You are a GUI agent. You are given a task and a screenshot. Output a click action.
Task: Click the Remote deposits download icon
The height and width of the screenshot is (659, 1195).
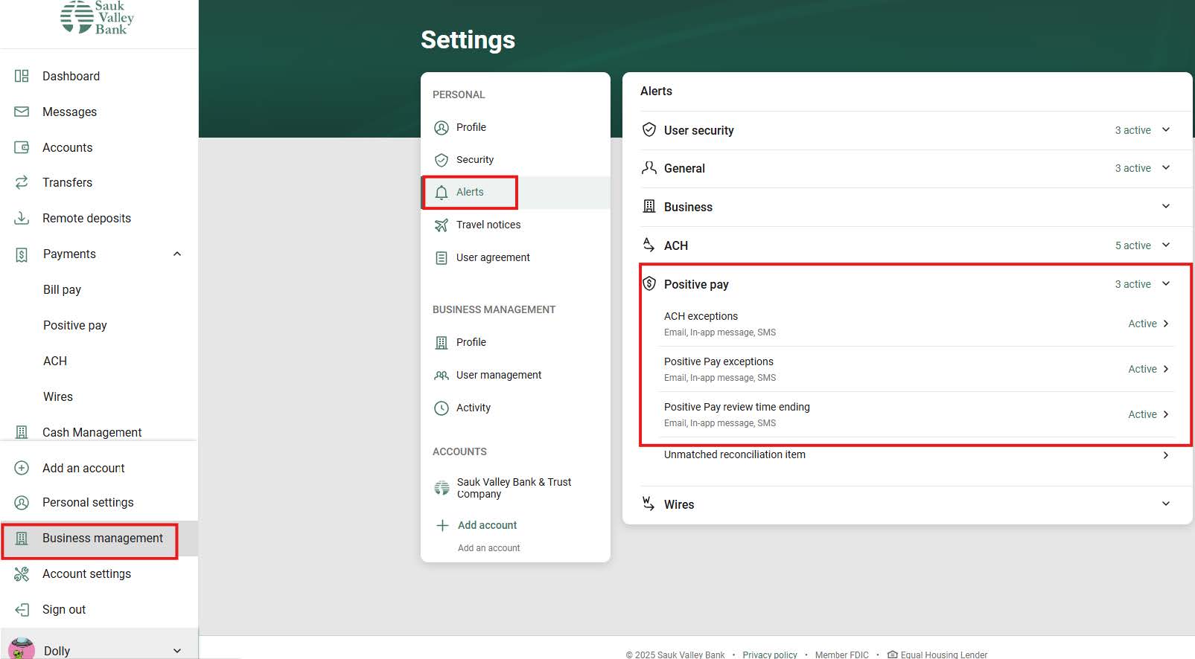click(22, 218)
